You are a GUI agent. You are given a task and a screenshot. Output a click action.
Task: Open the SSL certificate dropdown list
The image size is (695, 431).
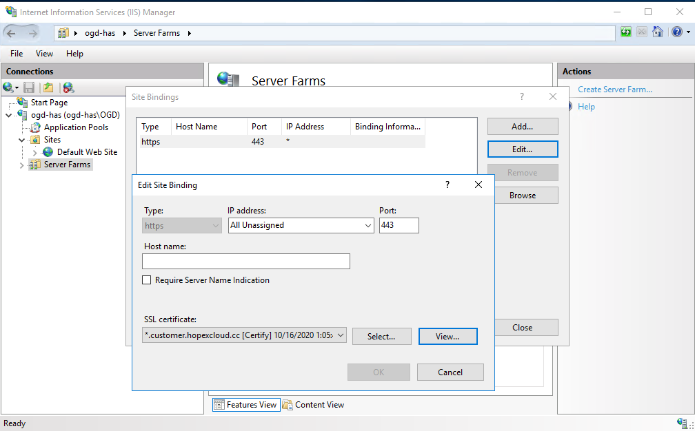click(340, 336)
